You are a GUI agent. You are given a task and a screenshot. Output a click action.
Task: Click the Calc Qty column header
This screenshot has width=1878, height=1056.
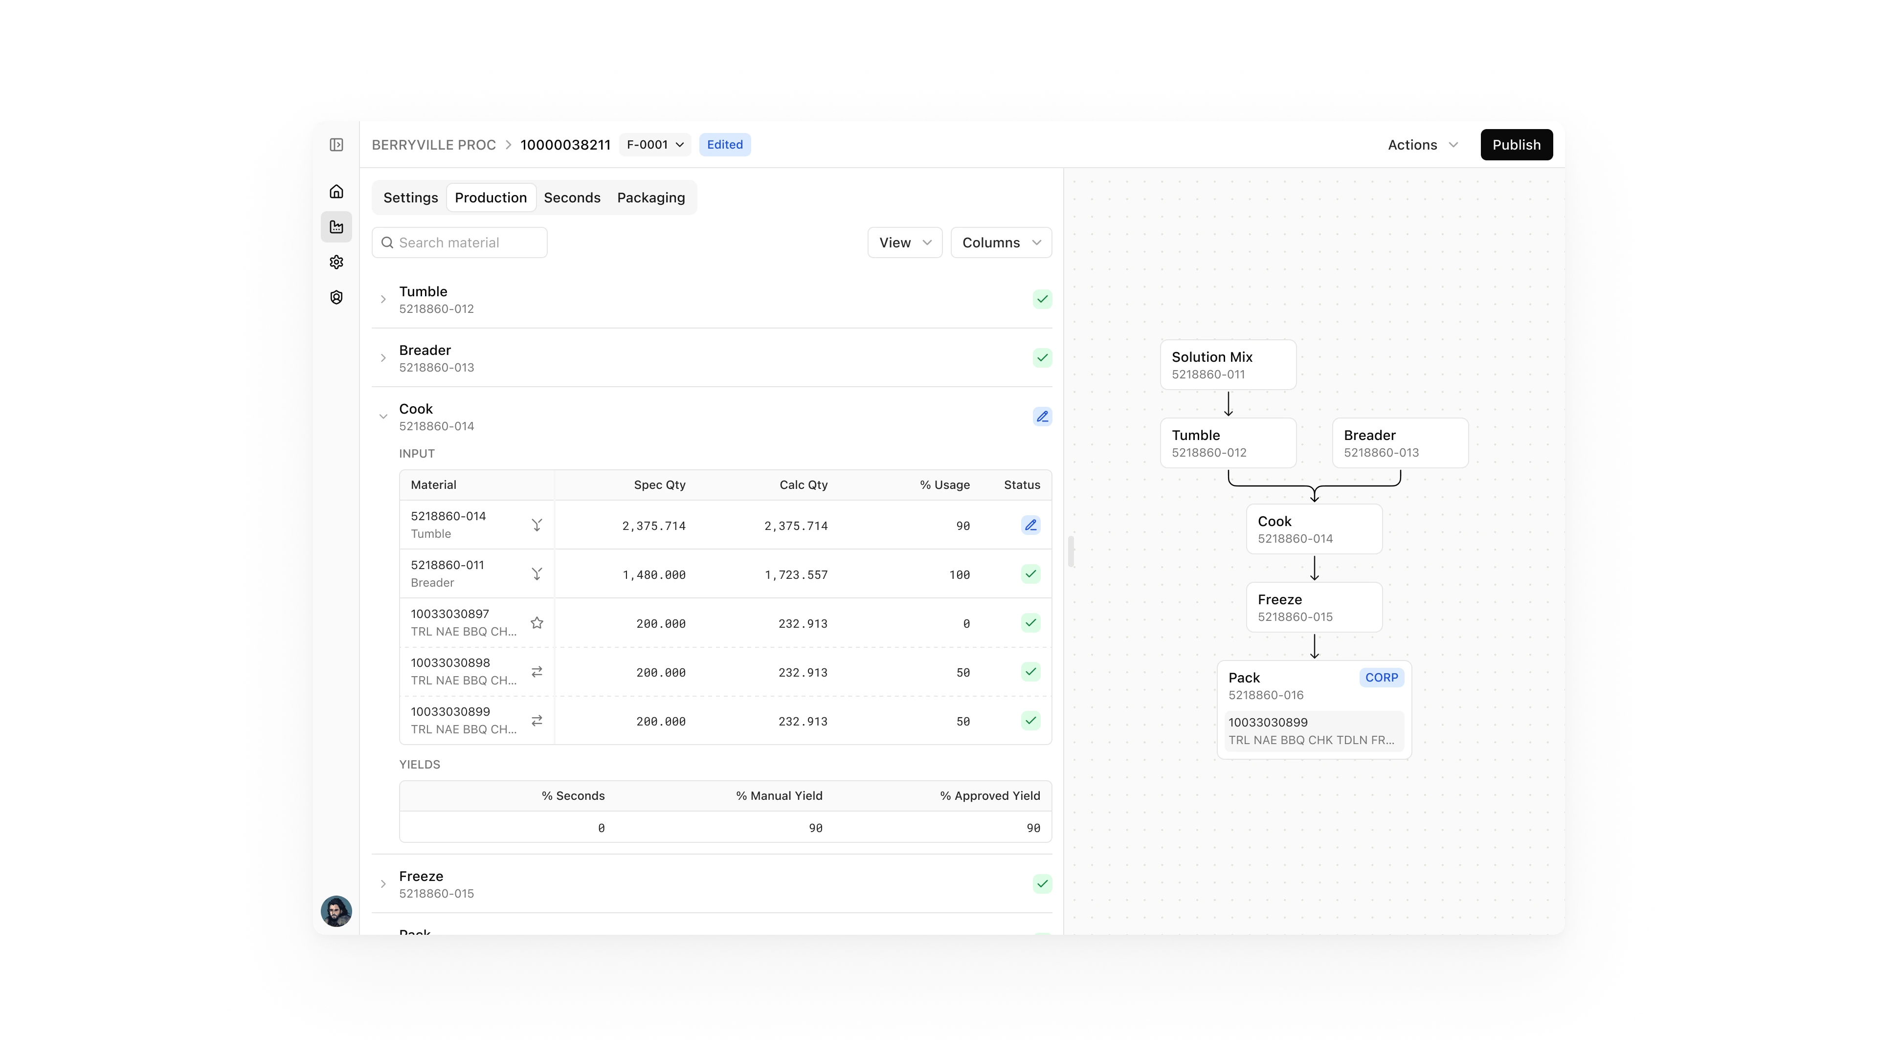coord(804,485)
